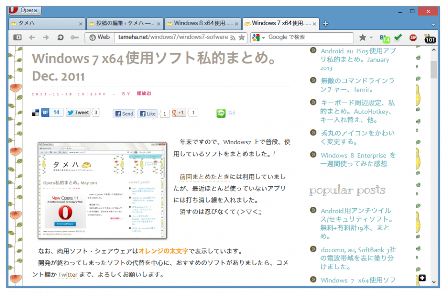Click the black plus icon at page corner

tap(422, 278)
